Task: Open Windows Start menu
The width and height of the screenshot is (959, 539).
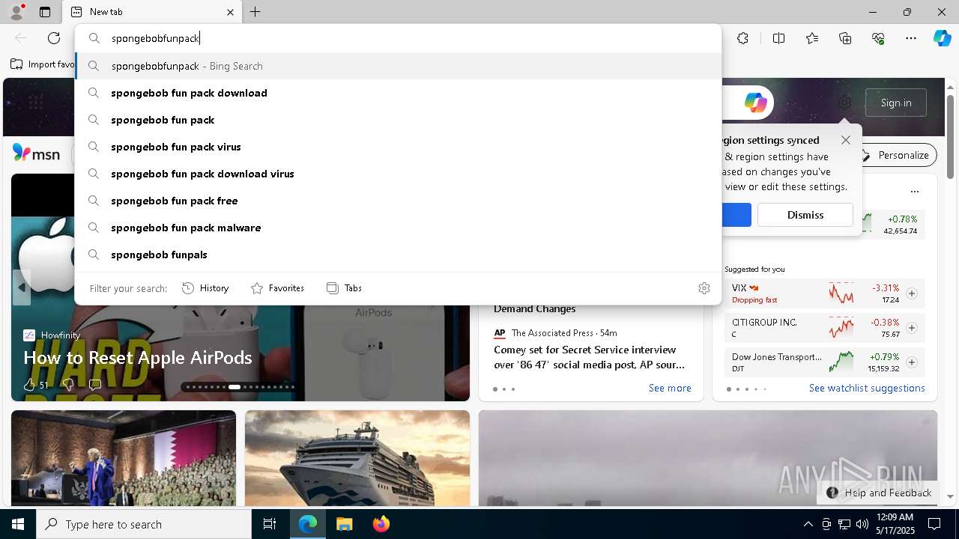Action: coord(18,524)
